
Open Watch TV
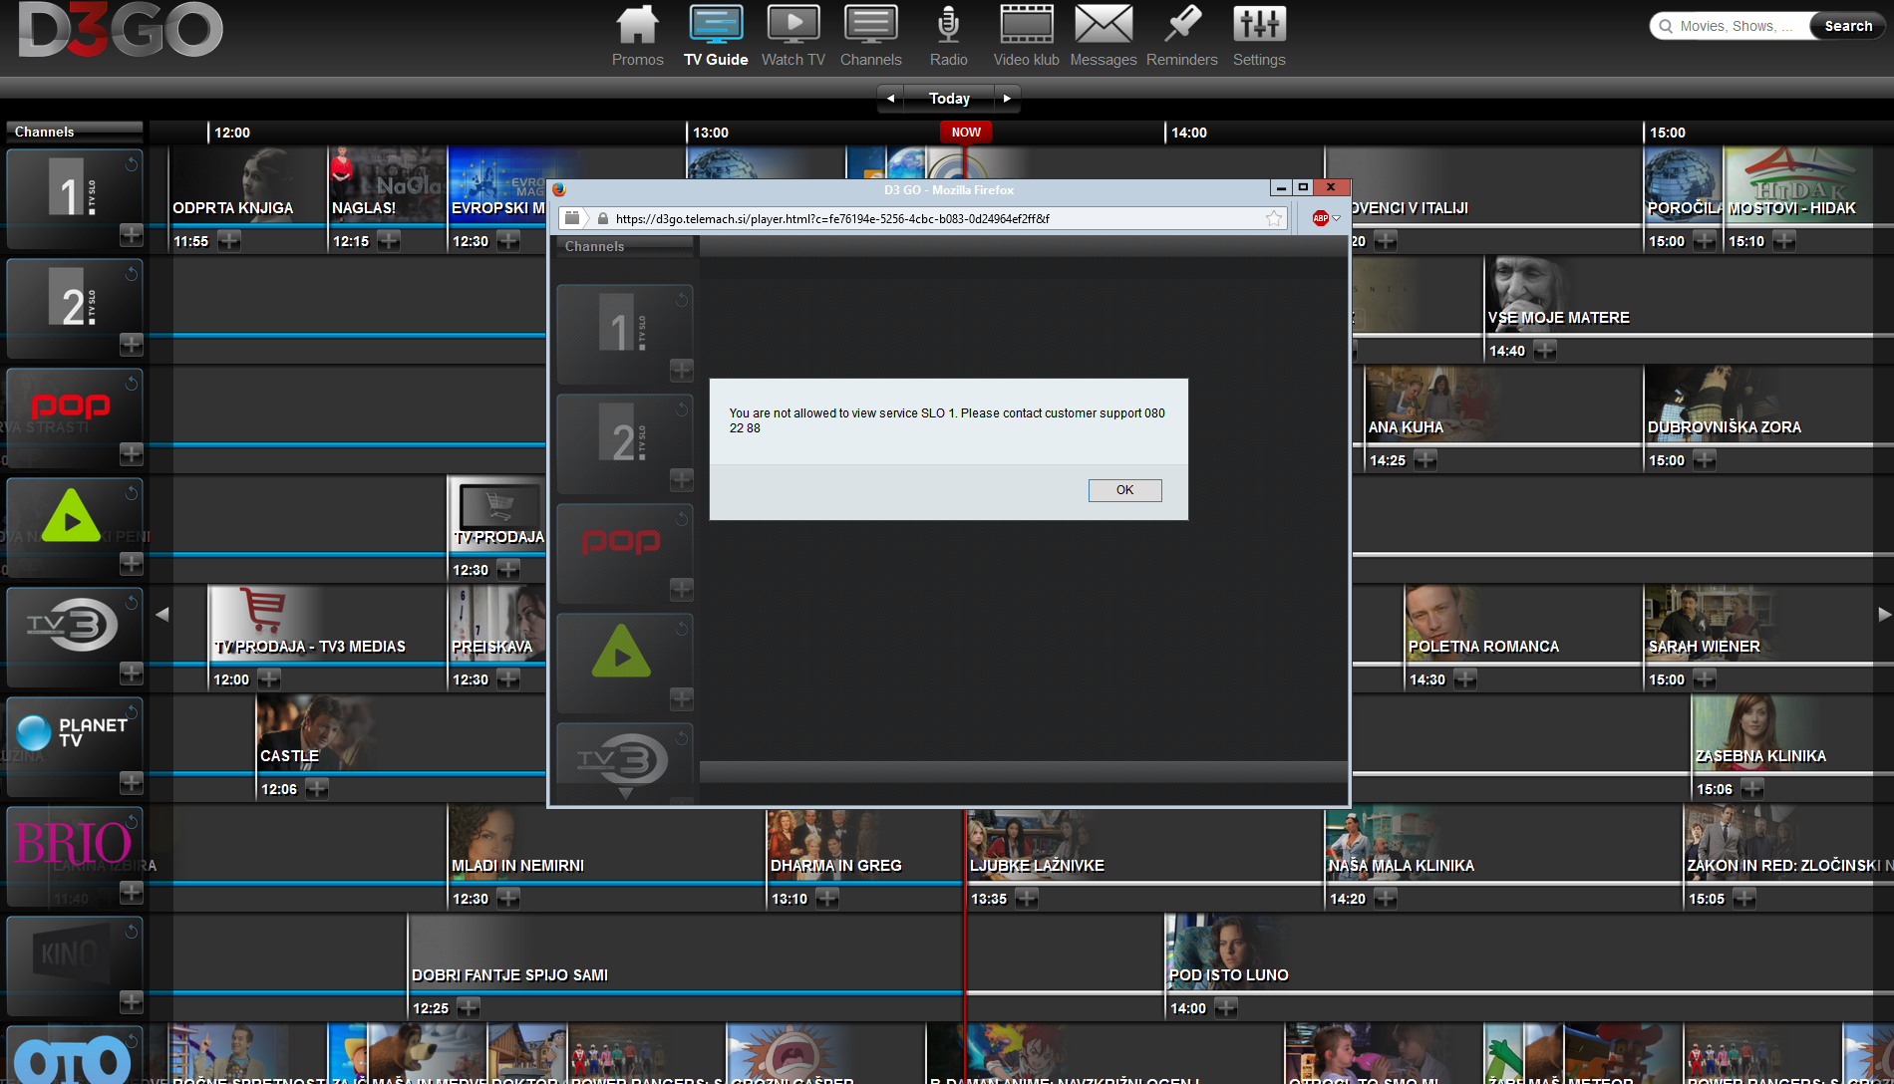[x=793, y=36]
